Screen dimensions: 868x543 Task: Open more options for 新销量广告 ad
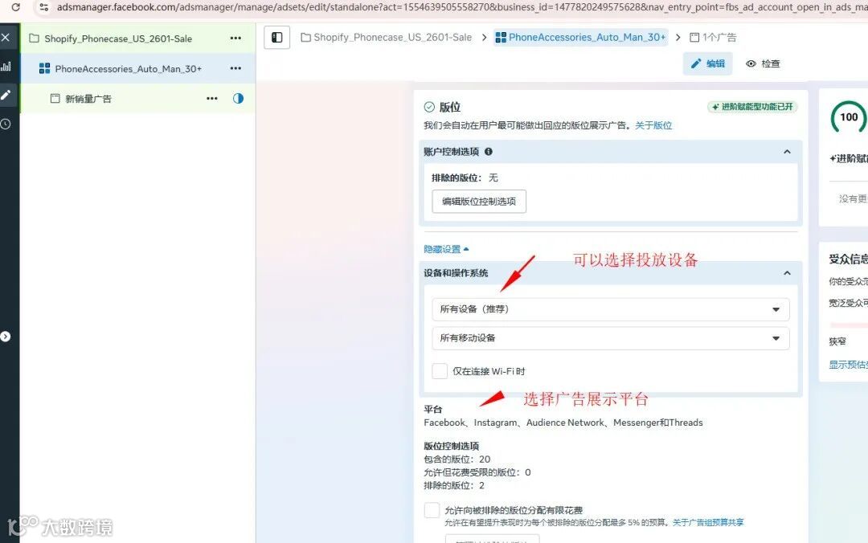[x=212, y=98]
